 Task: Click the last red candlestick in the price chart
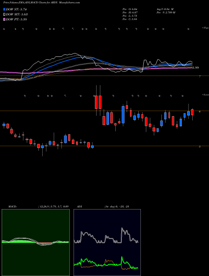pos(192,112)
